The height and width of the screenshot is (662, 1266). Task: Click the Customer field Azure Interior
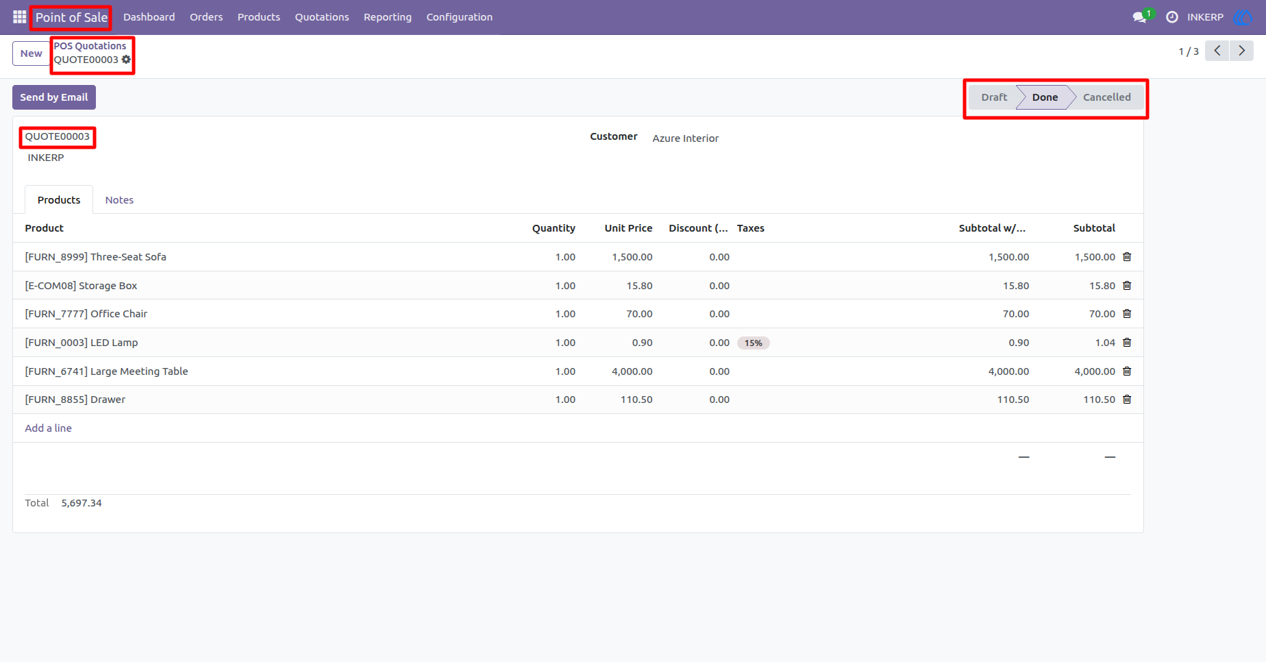686,138
